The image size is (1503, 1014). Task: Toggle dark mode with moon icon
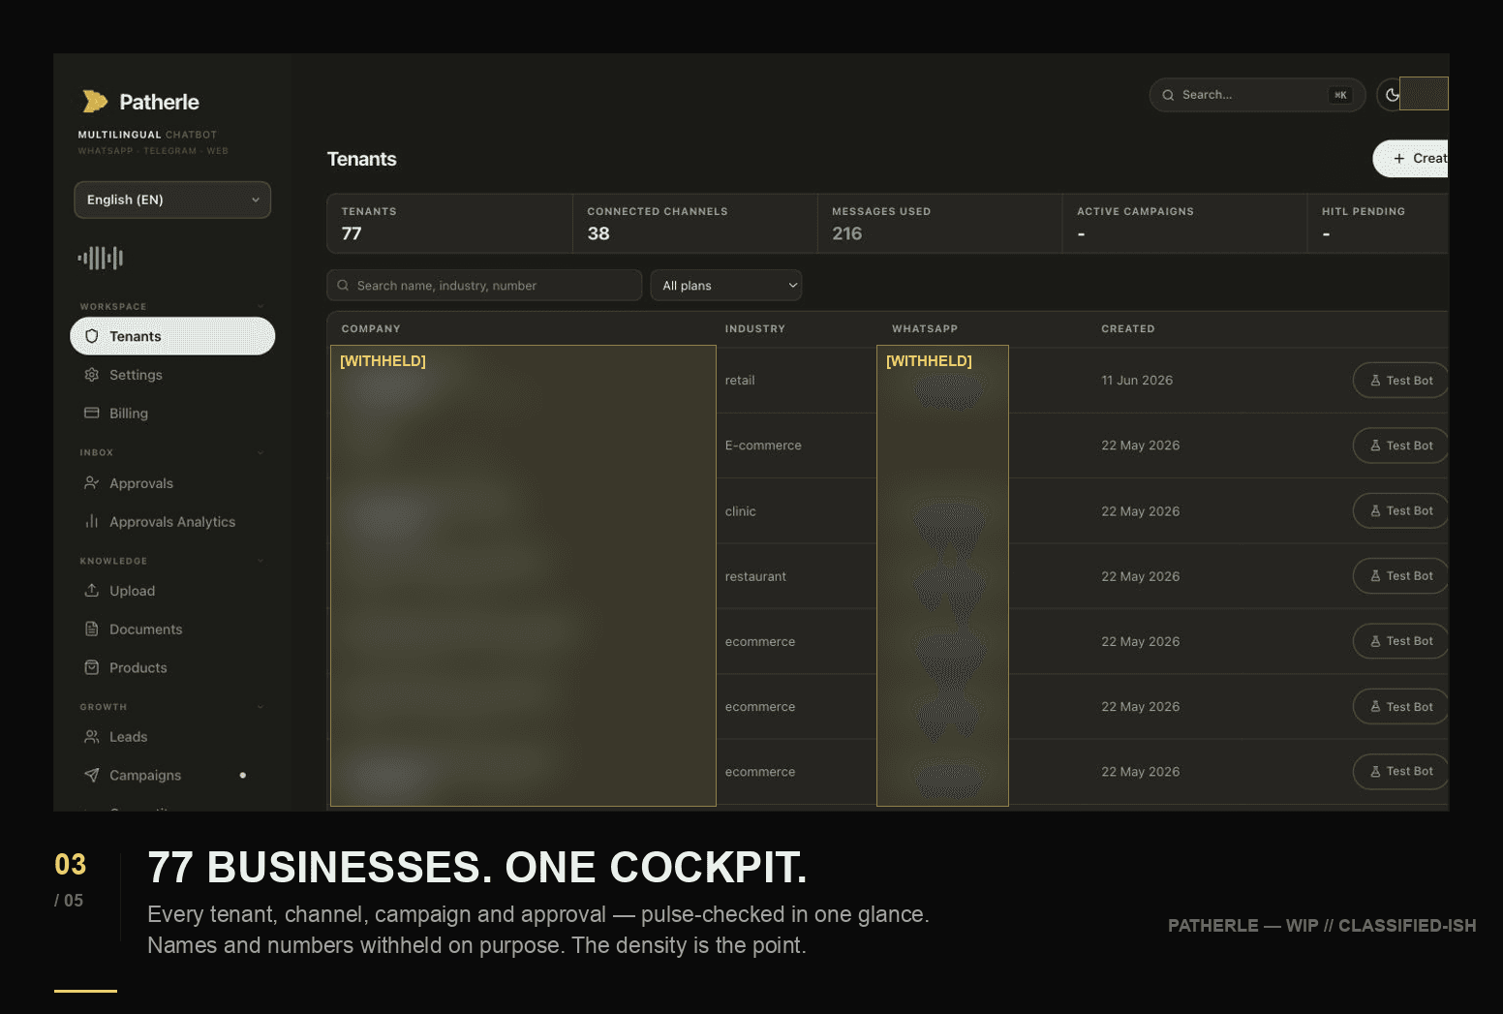click(x=1392, y=95)
